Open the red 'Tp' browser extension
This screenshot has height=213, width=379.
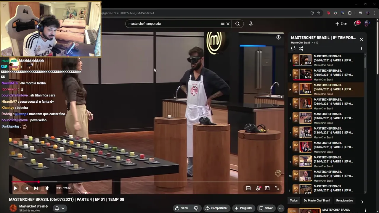[x=328, y=13]
